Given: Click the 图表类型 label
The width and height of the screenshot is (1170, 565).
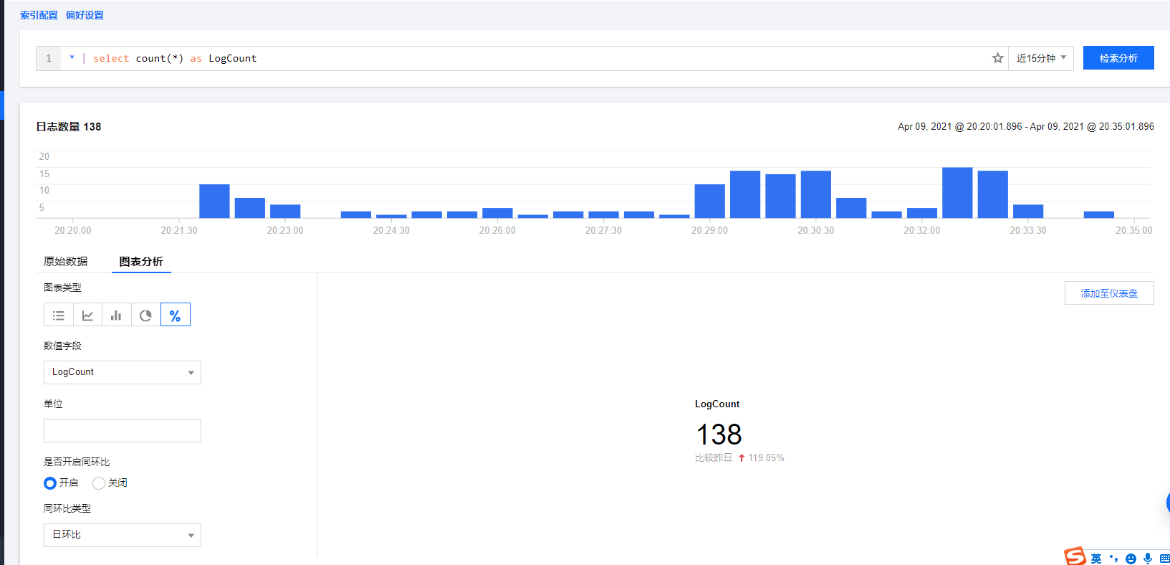Looking at the screenshot, I should coord(62,288).
